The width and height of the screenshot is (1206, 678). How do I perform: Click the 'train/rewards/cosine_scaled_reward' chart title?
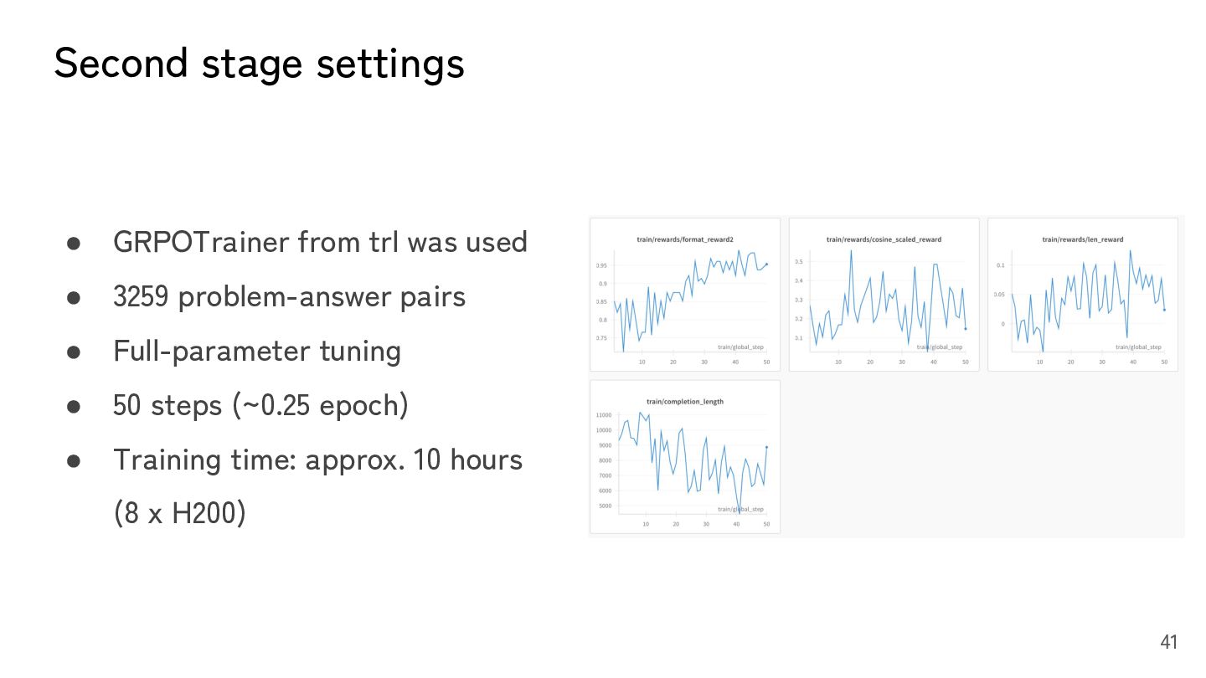884,239
